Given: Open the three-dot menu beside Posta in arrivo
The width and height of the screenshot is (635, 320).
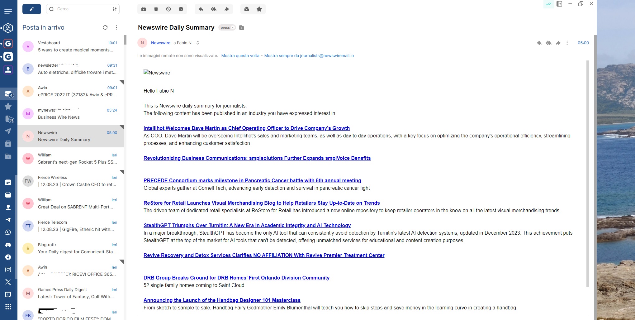Looking at the screenshot, I should click(116, 27).
